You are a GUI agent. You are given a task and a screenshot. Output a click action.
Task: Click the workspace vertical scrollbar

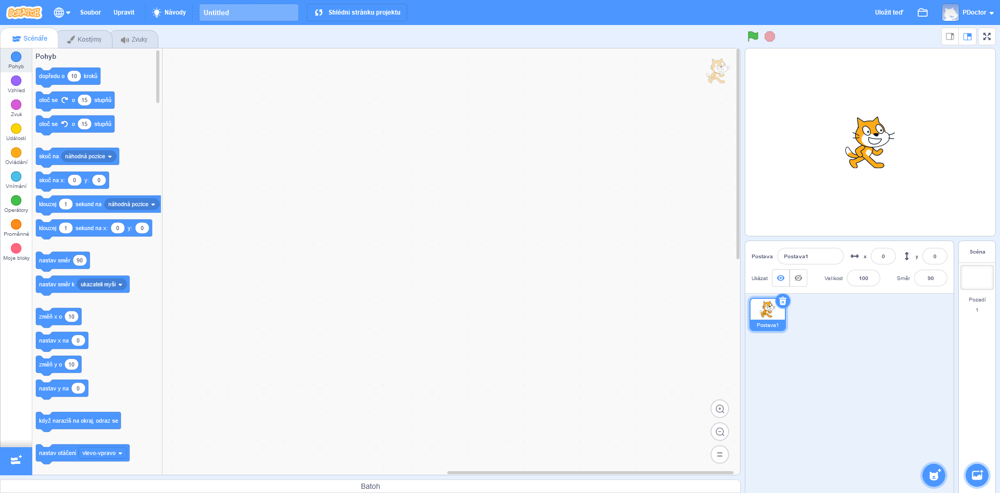pyautogui.click(x=738, y=154)
